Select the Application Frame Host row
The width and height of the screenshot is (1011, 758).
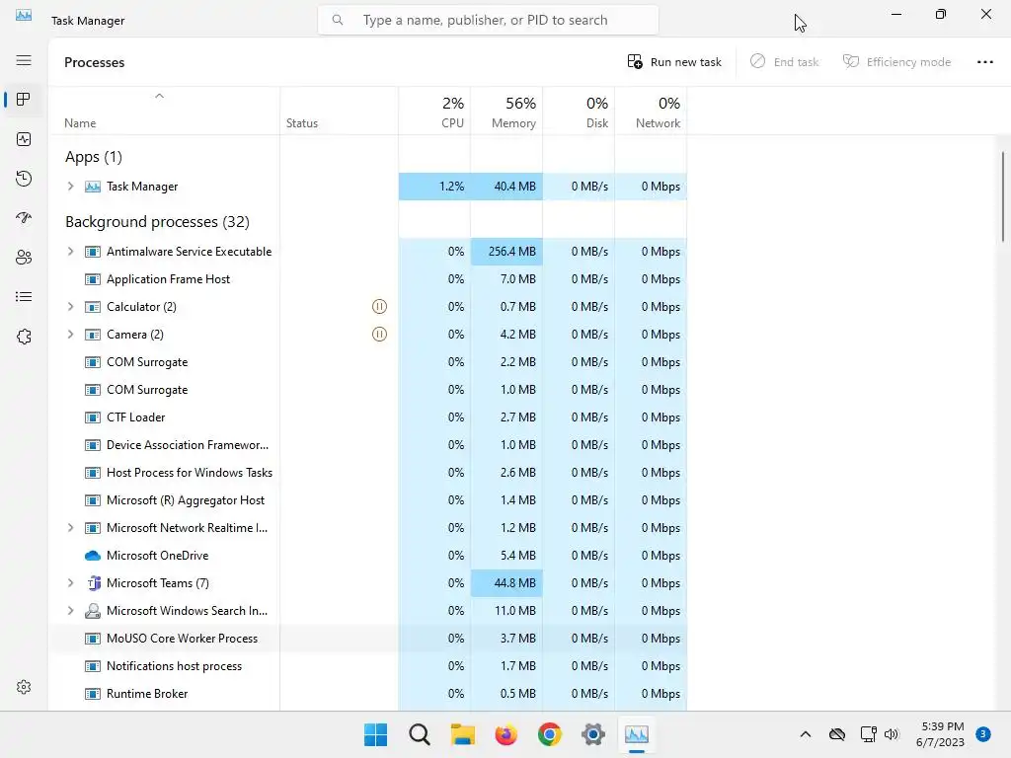click(367, 279)
